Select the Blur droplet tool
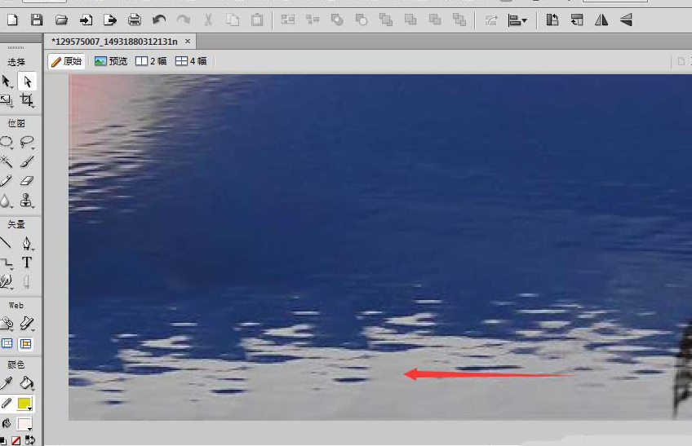The image size is (692, 446). pos(5,201)
